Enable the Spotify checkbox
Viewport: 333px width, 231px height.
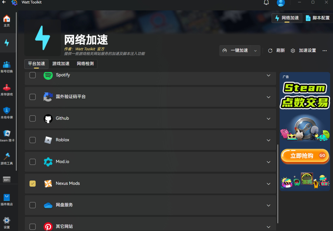[x=33, y=75]
